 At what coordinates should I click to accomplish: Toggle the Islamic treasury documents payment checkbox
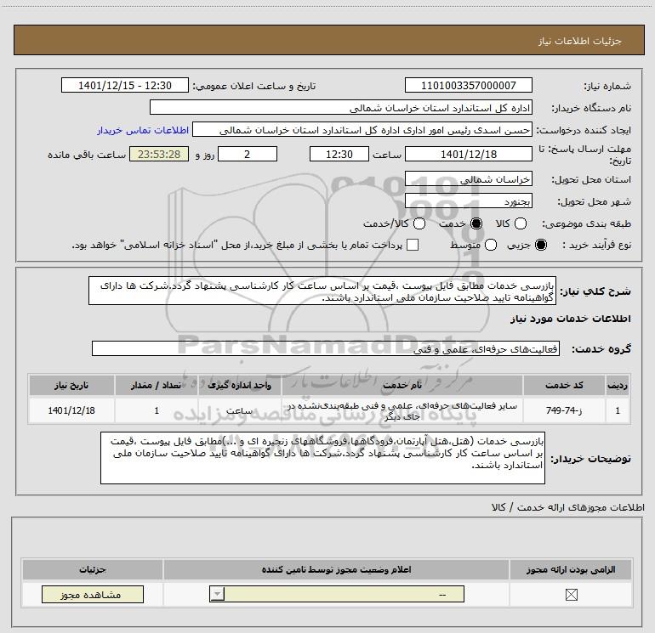click(x=413, y=245)
